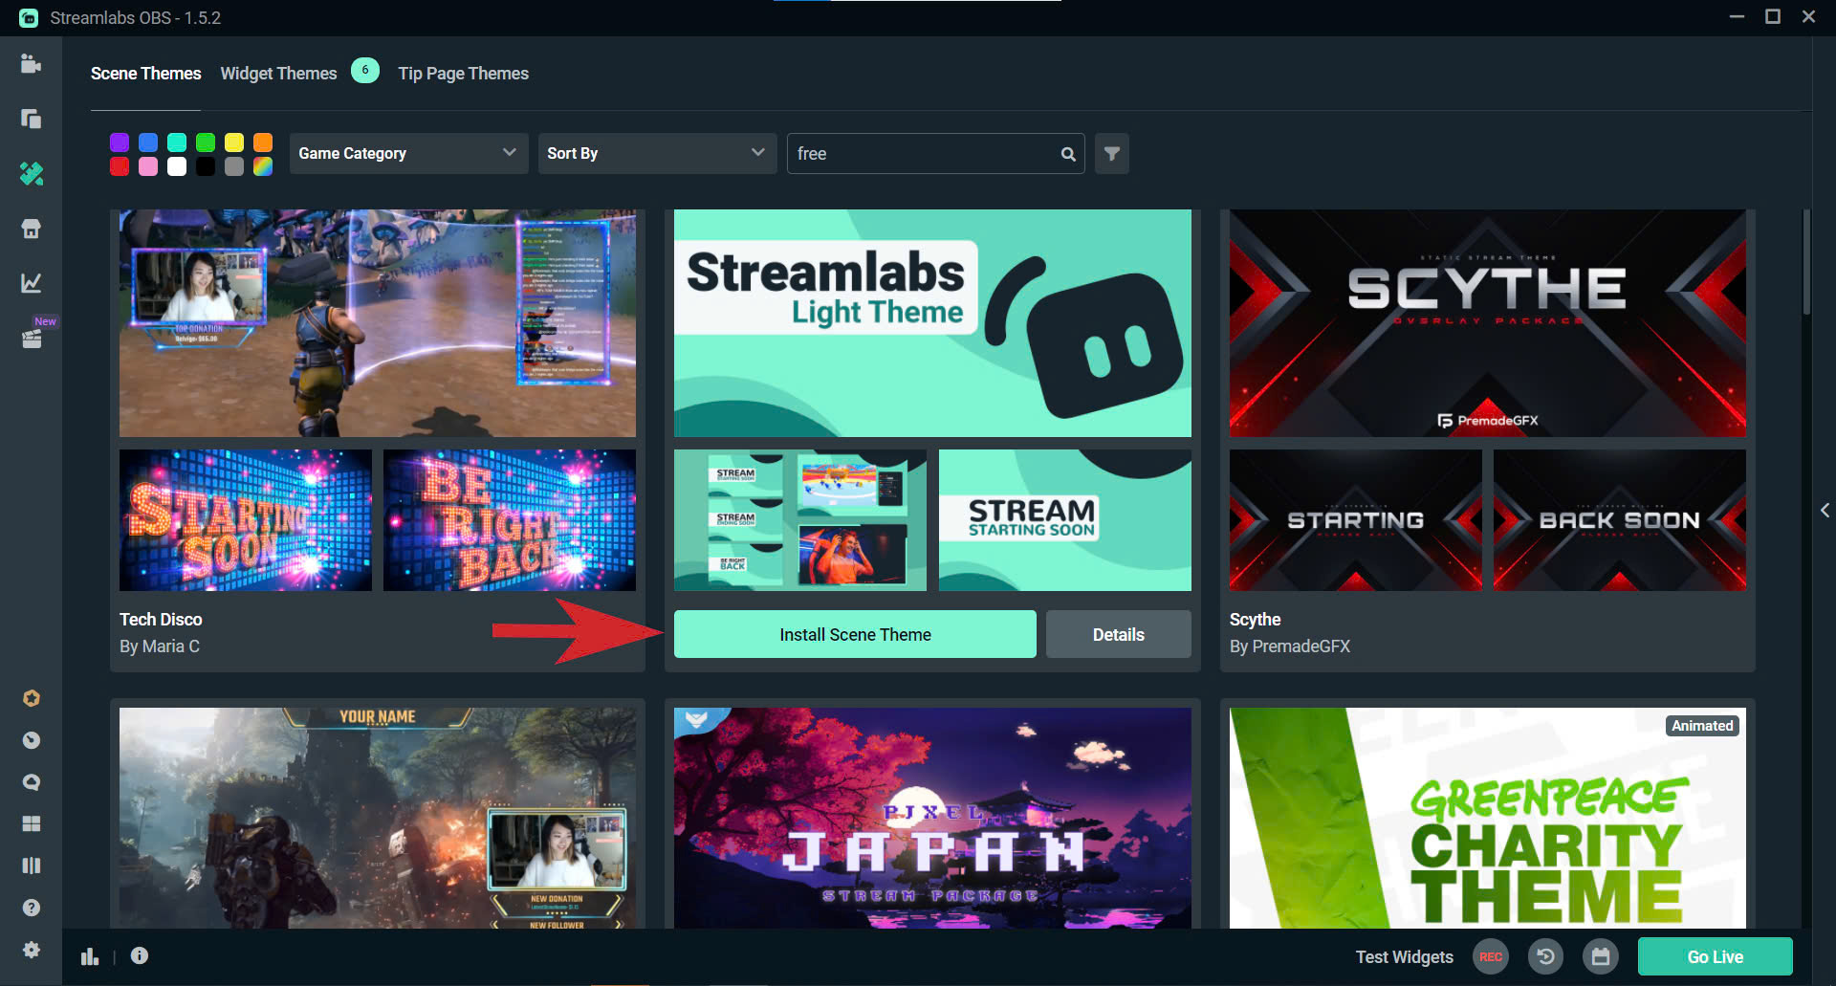The width and height of the screenshot is (1836, 986).
Task: Open Tech Disco Starting Soon thumbnail
Action: (x=246, y=520)
